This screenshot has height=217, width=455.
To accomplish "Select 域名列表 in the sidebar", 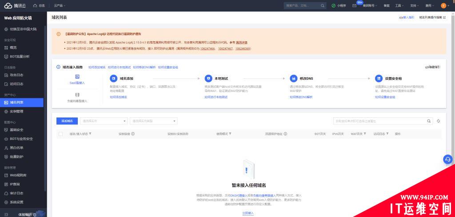I will (22, 102).
